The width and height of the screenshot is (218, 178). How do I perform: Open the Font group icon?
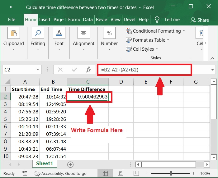point(59,33)
